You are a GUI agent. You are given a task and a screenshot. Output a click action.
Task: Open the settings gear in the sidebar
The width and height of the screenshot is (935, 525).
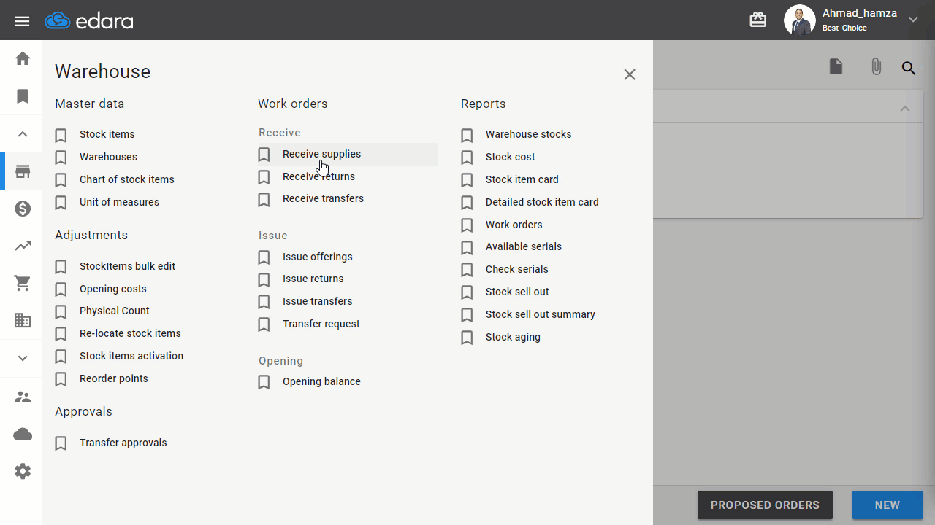click(x=23, y=472)
